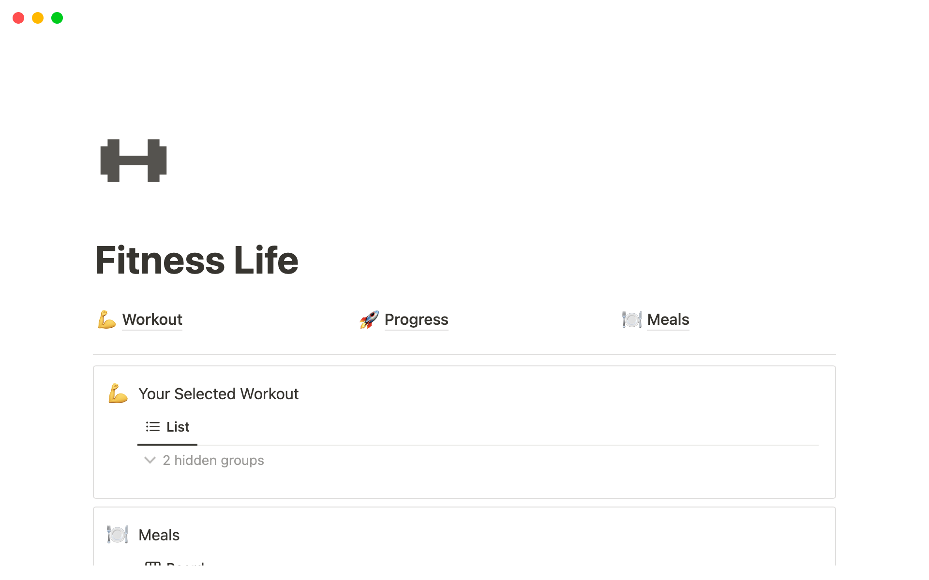Open the Meals database heading
The width and height of the screenshot is (929, 580).
[159, 535]
